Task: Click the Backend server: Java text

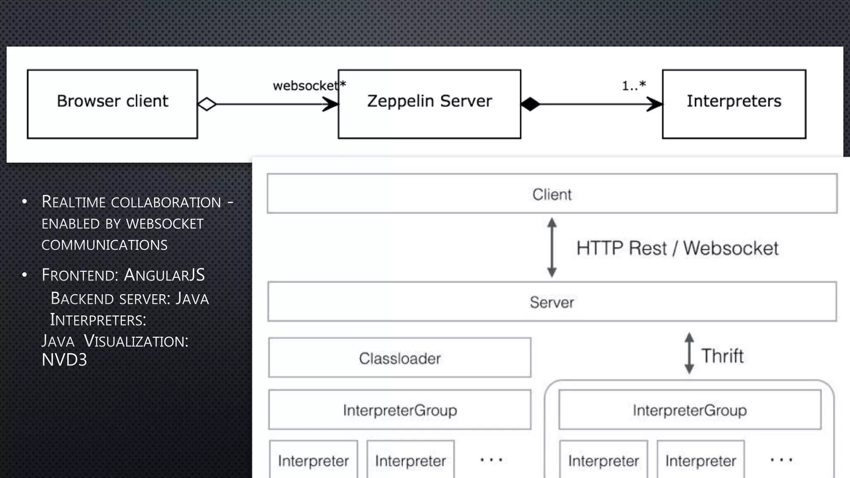Action: [x=129, y=298]
